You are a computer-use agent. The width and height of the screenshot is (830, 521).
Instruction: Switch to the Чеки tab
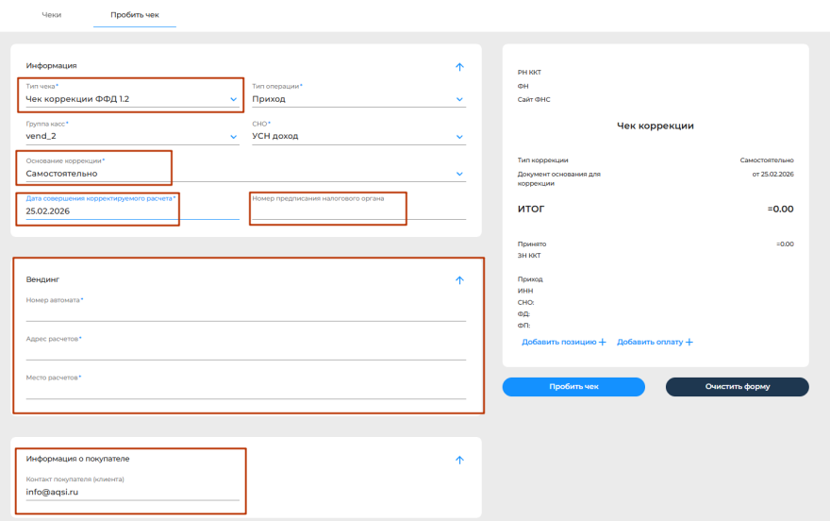point(52,15)
